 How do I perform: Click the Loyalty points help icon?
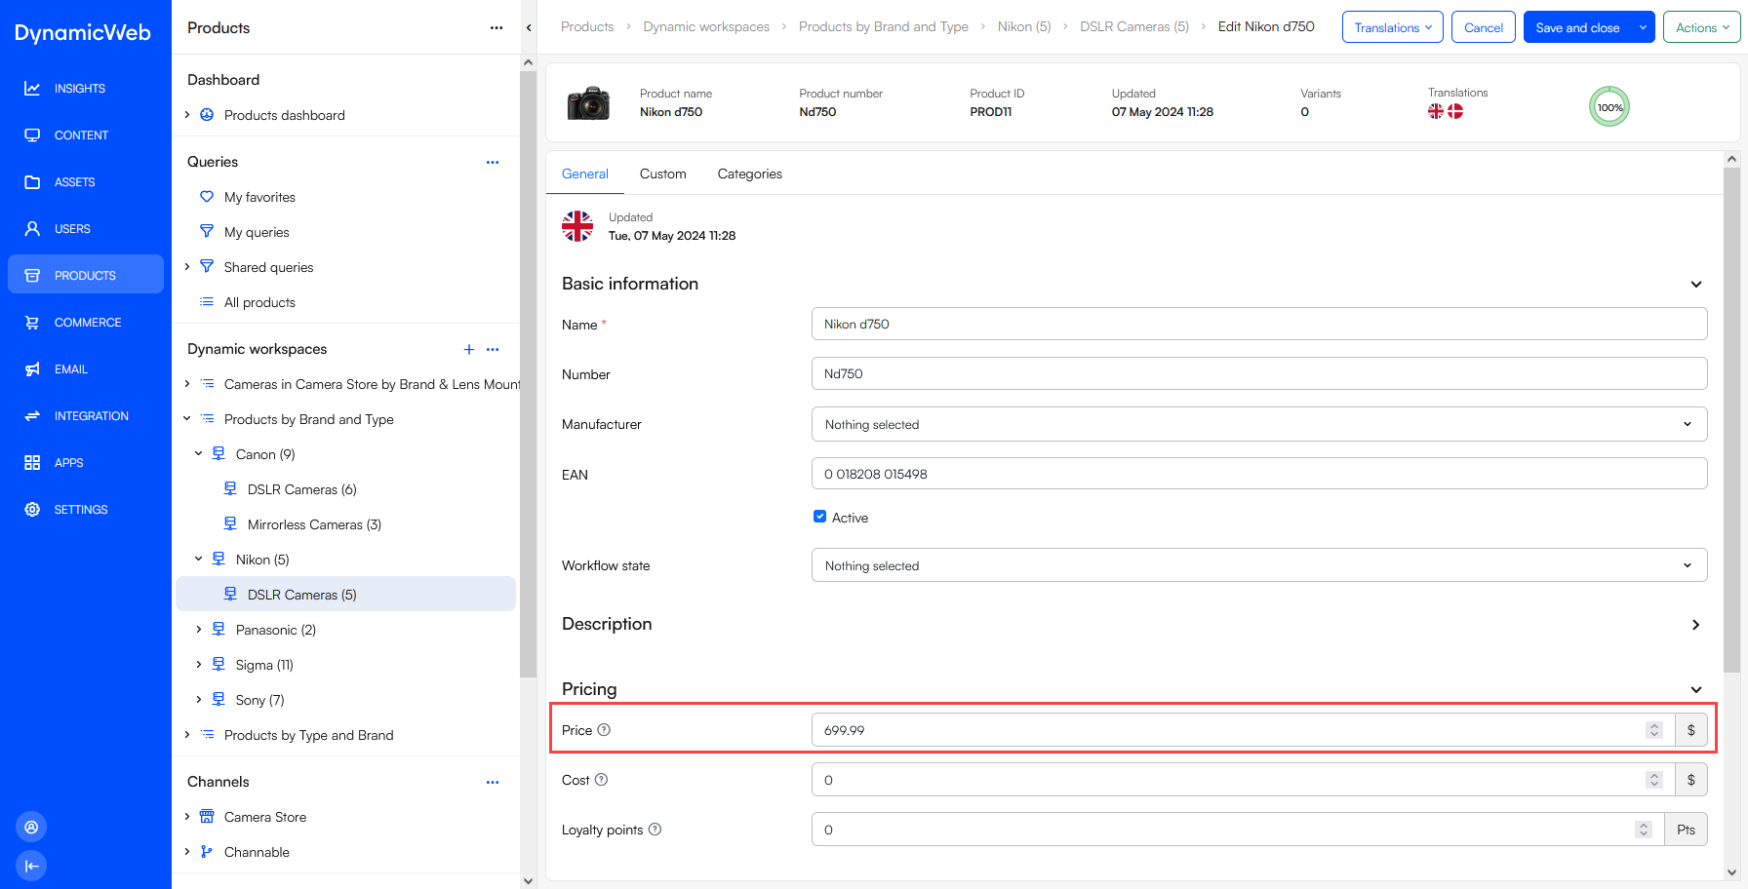[655, 830]
